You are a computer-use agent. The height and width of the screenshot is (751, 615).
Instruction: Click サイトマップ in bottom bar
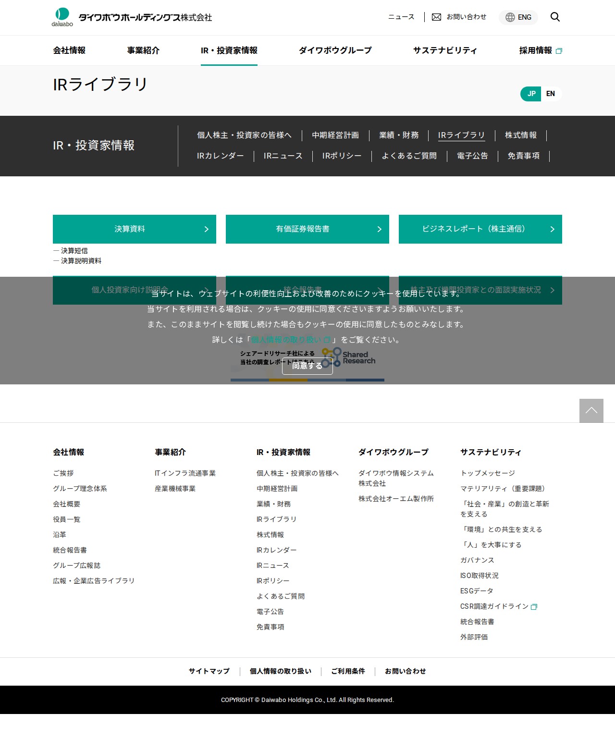[209, 671]
